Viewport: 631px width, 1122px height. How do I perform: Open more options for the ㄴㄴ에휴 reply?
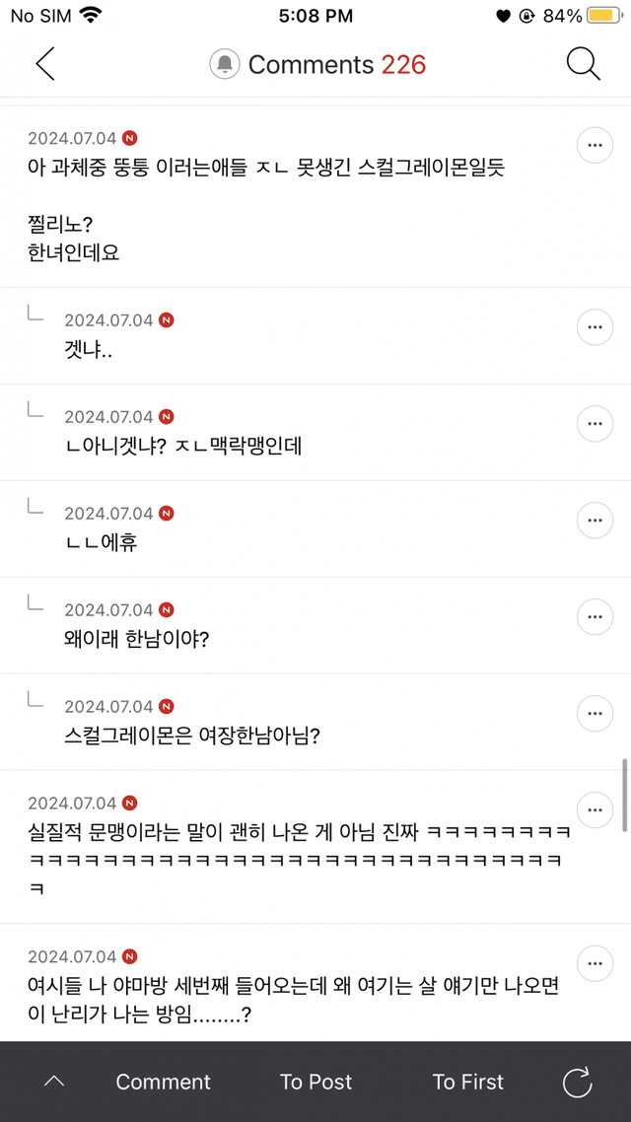click(x=594, y=520)
